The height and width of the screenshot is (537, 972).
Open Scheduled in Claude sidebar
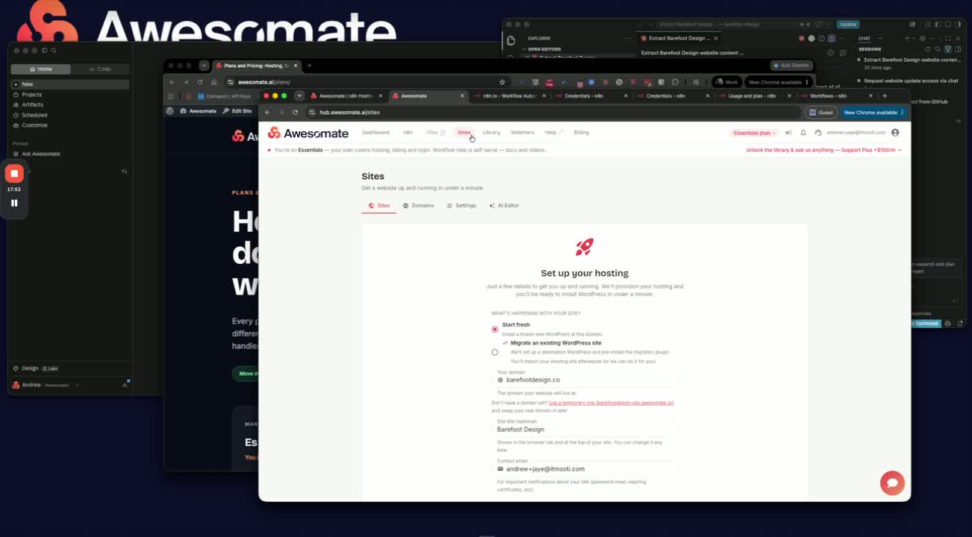(x=69, y=116)
